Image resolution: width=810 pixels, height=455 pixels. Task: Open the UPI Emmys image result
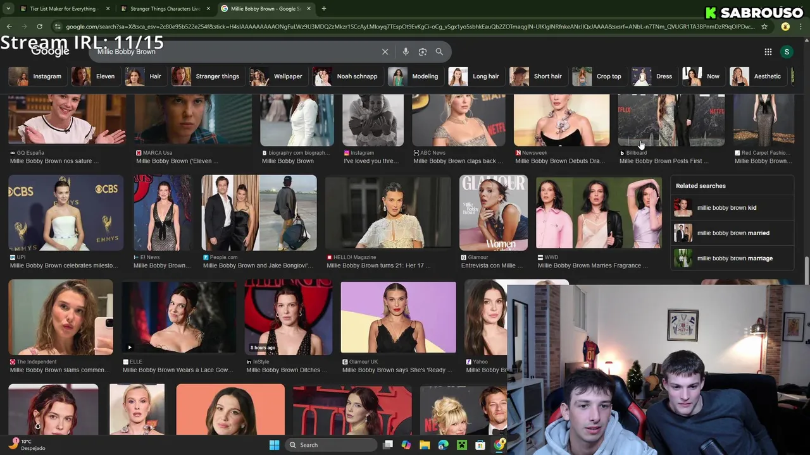(x=66, y=212)
